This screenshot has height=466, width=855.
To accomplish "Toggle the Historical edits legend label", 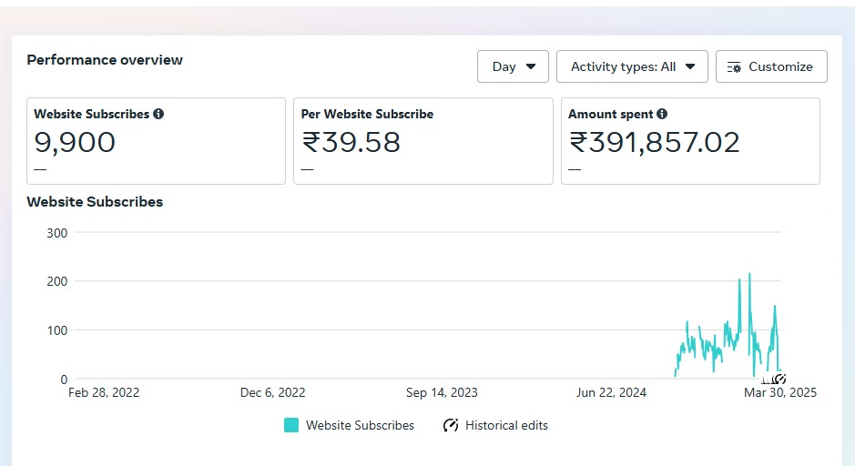I will pos(506,425).
